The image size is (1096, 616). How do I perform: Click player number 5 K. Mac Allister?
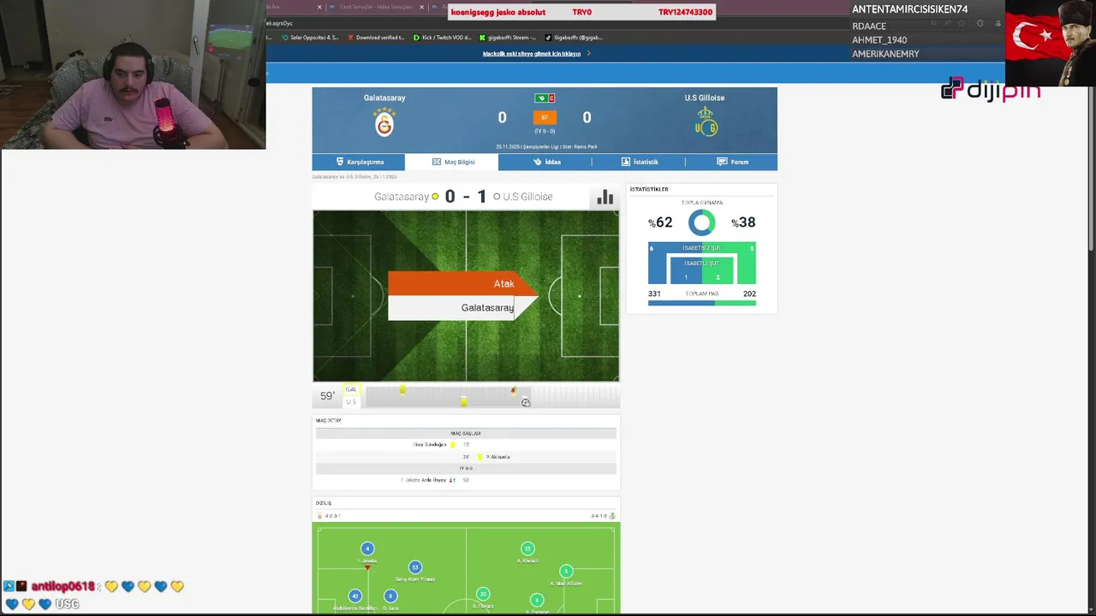[x=566, y=572]
